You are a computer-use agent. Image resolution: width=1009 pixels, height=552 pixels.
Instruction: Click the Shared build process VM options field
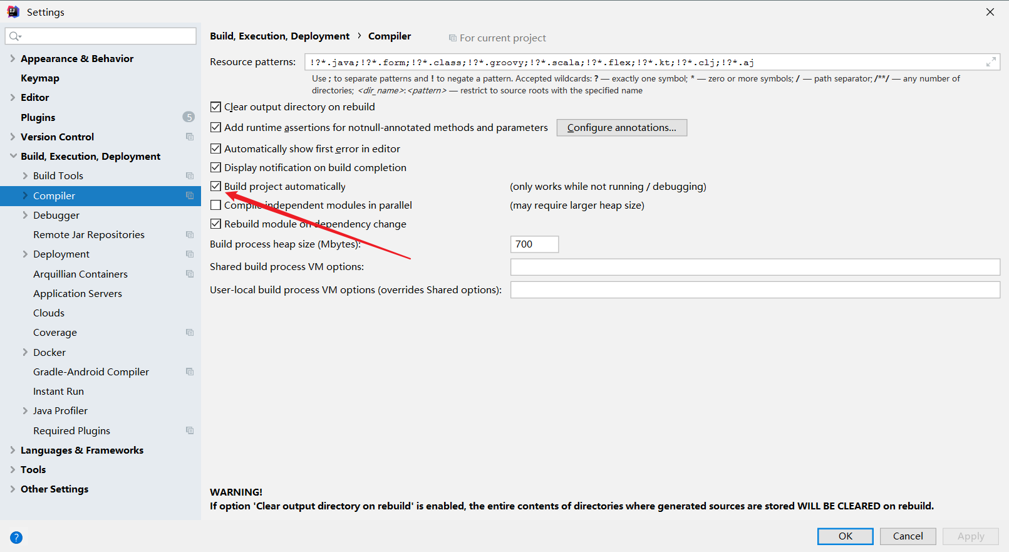(755, 267)
